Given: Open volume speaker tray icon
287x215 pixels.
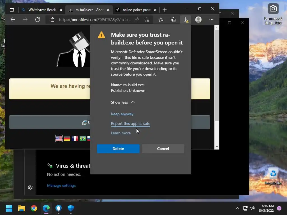Looking at the screenshot, I should pyautogui.click(x=252, y=208).
